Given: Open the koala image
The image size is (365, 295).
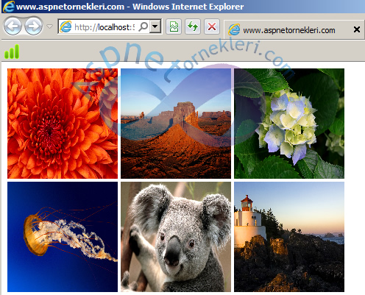Looking at the screenshot, I should tap(176, 237).
